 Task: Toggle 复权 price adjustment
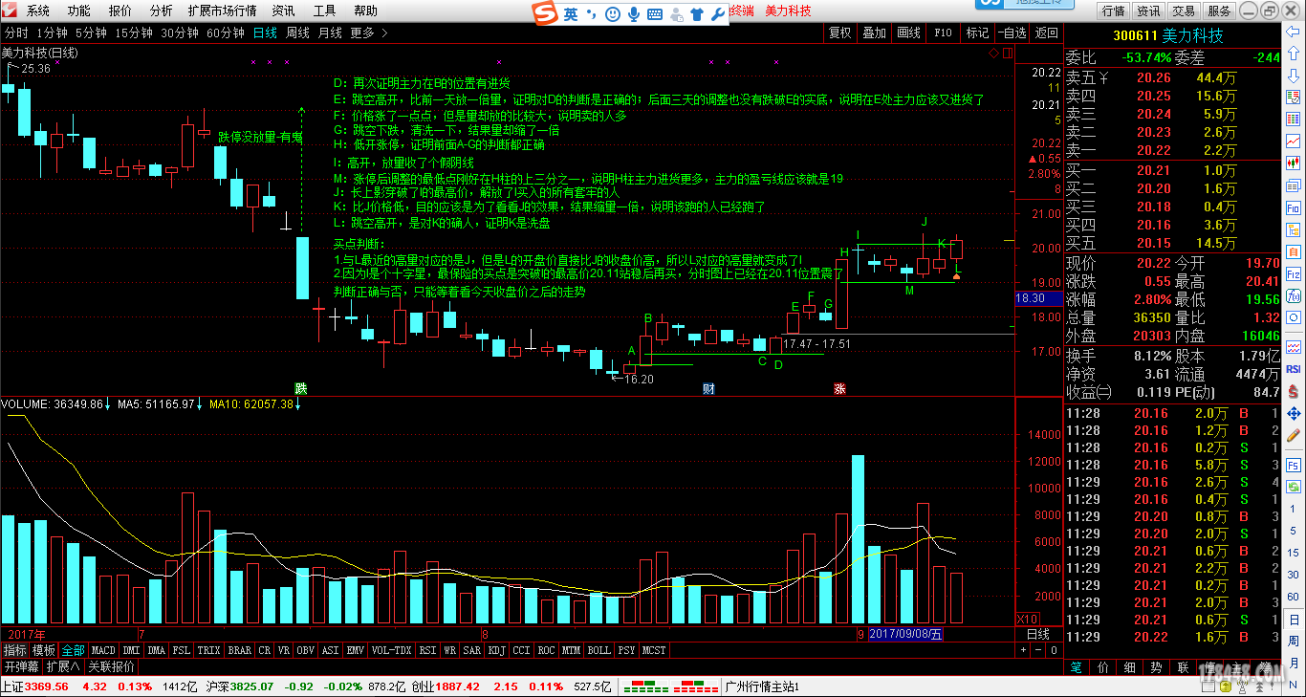click(840, 33)
